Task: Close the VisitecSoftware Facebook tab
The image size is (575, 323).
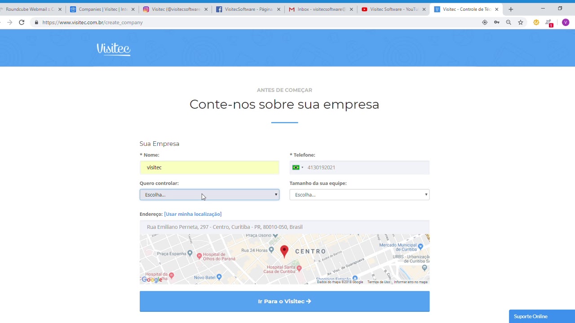Action: tap(279, 9)
